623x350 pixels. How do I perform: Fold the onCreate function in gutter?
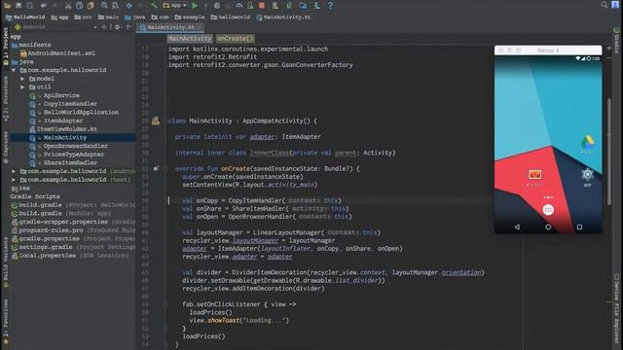(165, 168)
